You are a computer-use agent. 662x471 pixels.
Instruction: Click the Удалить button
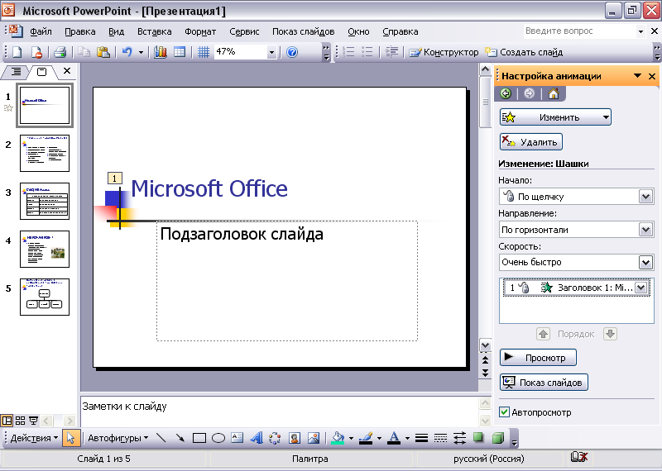click(531, 142)
